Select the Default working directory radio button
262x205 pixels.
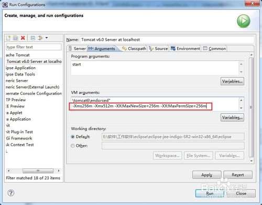click(73, 137)
